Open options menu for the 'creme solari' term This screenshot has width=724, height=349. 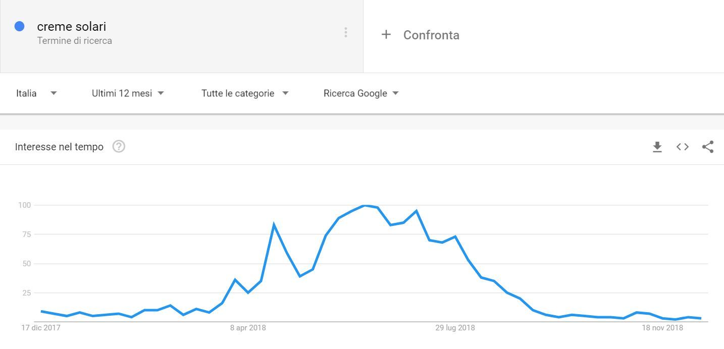click(x=346, y=32)
